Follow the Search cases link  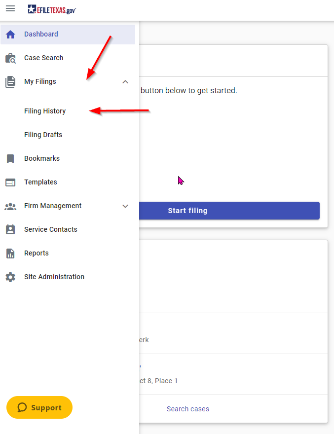tap(187, 409)
